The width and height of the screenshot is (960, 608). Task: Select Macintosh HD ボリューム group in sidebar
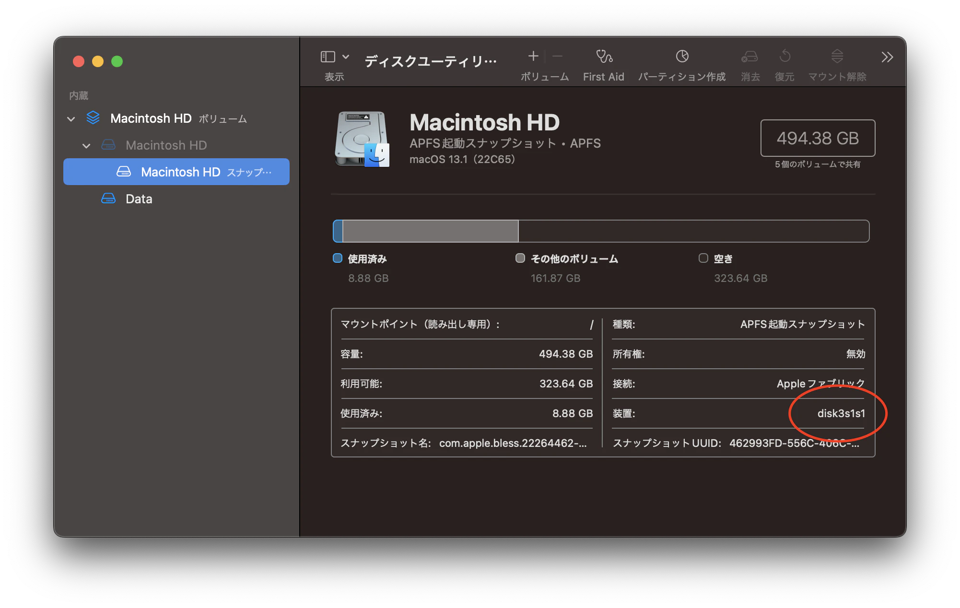click(176, 118)
